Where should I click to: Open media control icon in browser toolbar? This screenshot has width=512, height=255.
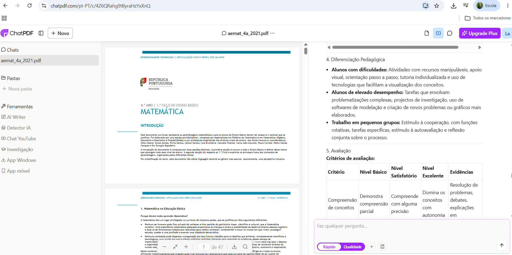[466, 6]
